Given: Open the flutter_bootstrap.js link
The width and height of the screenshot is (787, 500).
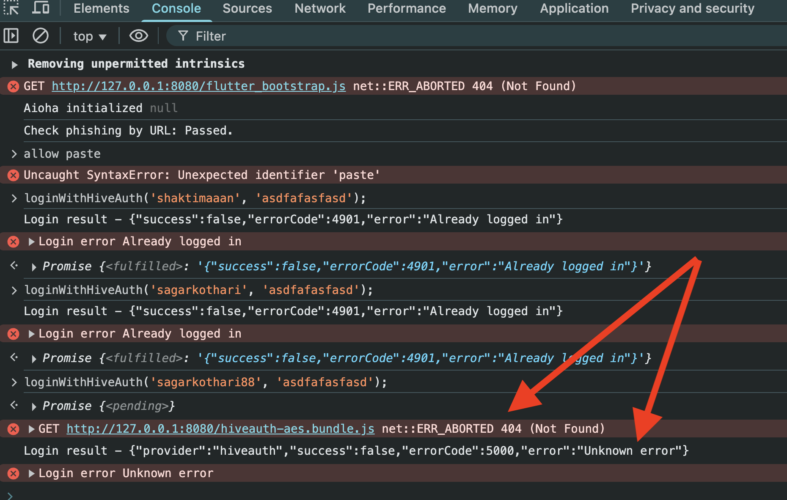Looking at the screenshot, I should click(198, 86).
